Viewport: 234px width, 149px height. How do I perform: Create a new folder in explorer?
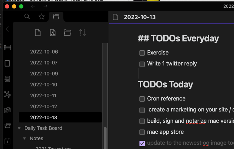(68, 33)
